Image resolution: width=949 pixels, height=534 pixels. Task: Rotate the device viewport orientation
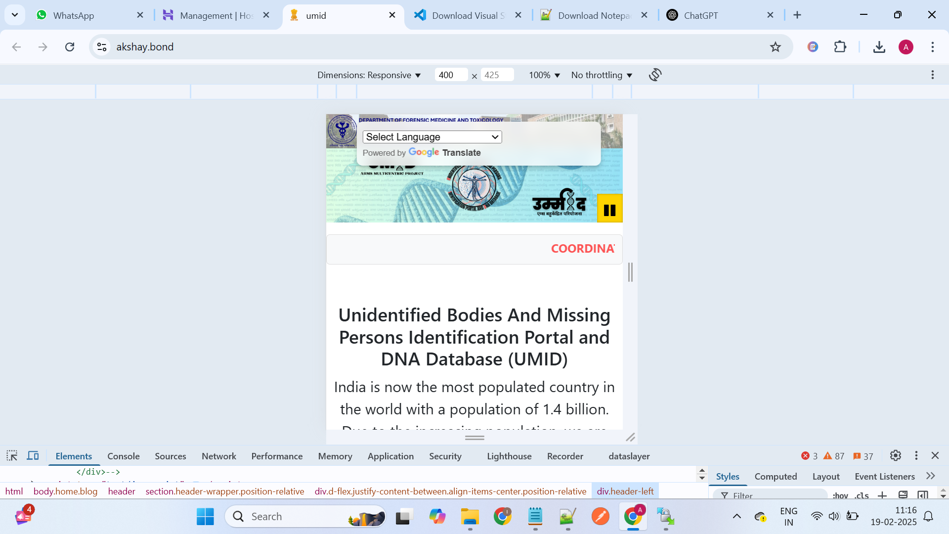pyautogui.click(x=655, y=75)
